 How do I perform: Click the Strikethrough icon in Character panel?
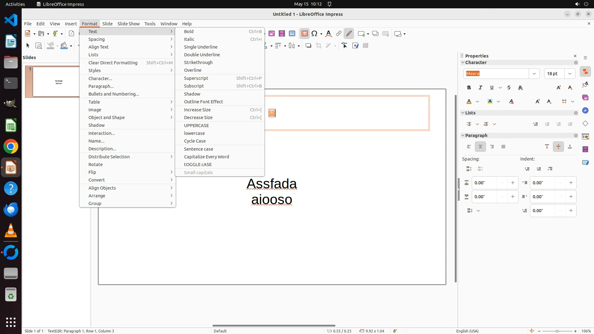pos(509,88)
